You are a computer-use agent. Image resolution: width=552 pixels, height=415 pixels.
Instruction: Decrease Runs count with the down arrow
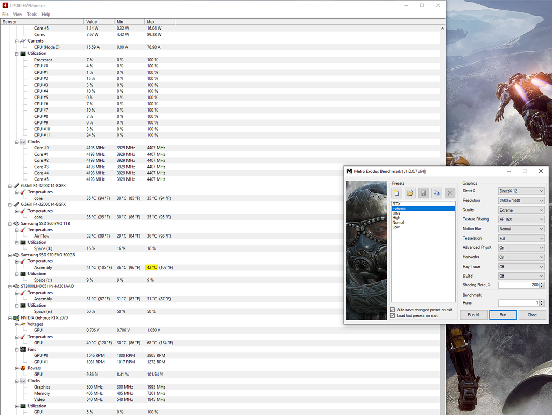click(542, 305)
